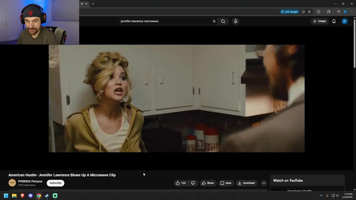Bookmark this page with the star icon
Screen dimensions: 356x200
click(x=309, y=12)
